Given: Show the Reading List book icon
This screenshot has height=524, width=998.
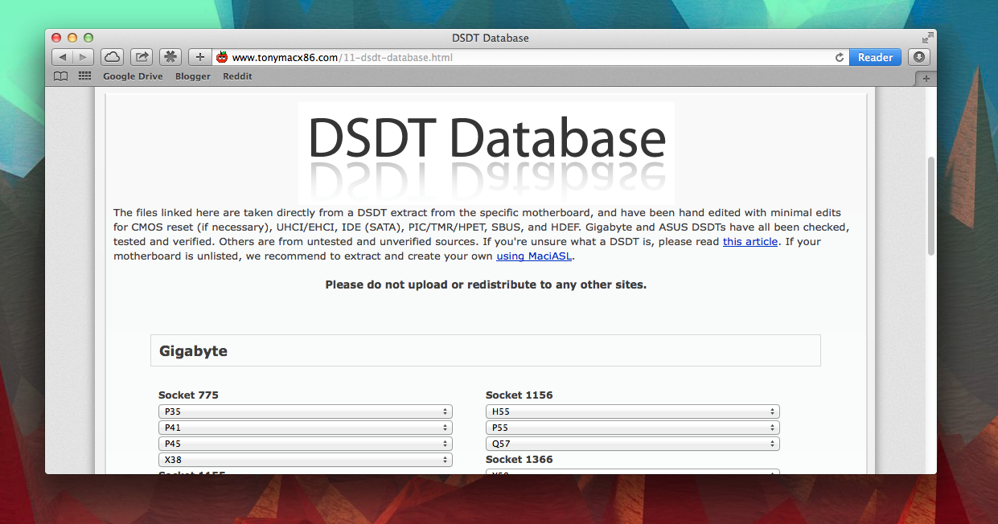Looking at the screenshot, I should 60,76.
